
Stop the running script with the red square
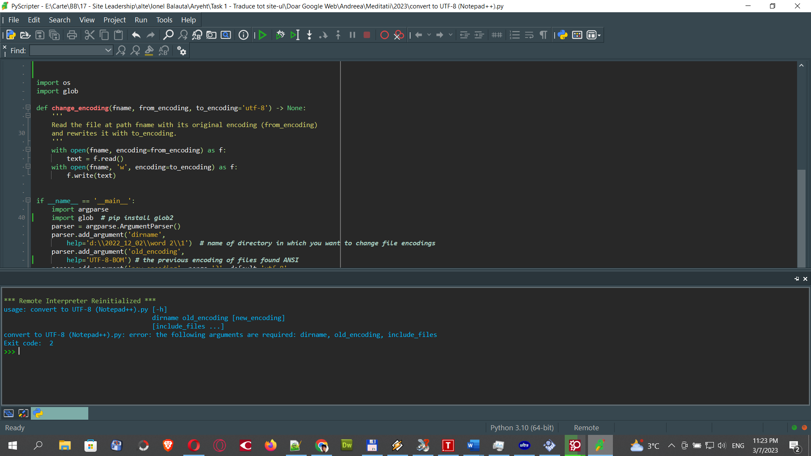click(x=367, y=35)
